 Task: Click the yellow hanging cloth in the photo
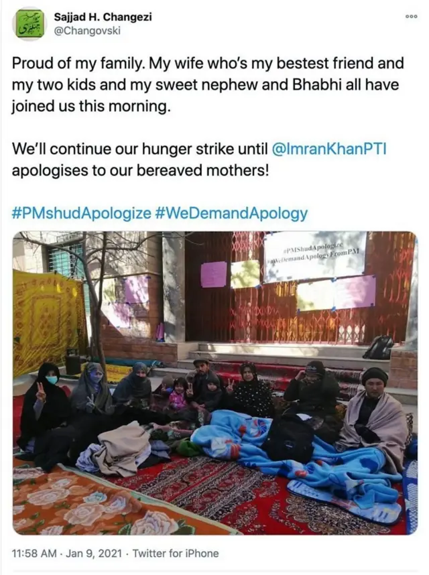[48, 321]
